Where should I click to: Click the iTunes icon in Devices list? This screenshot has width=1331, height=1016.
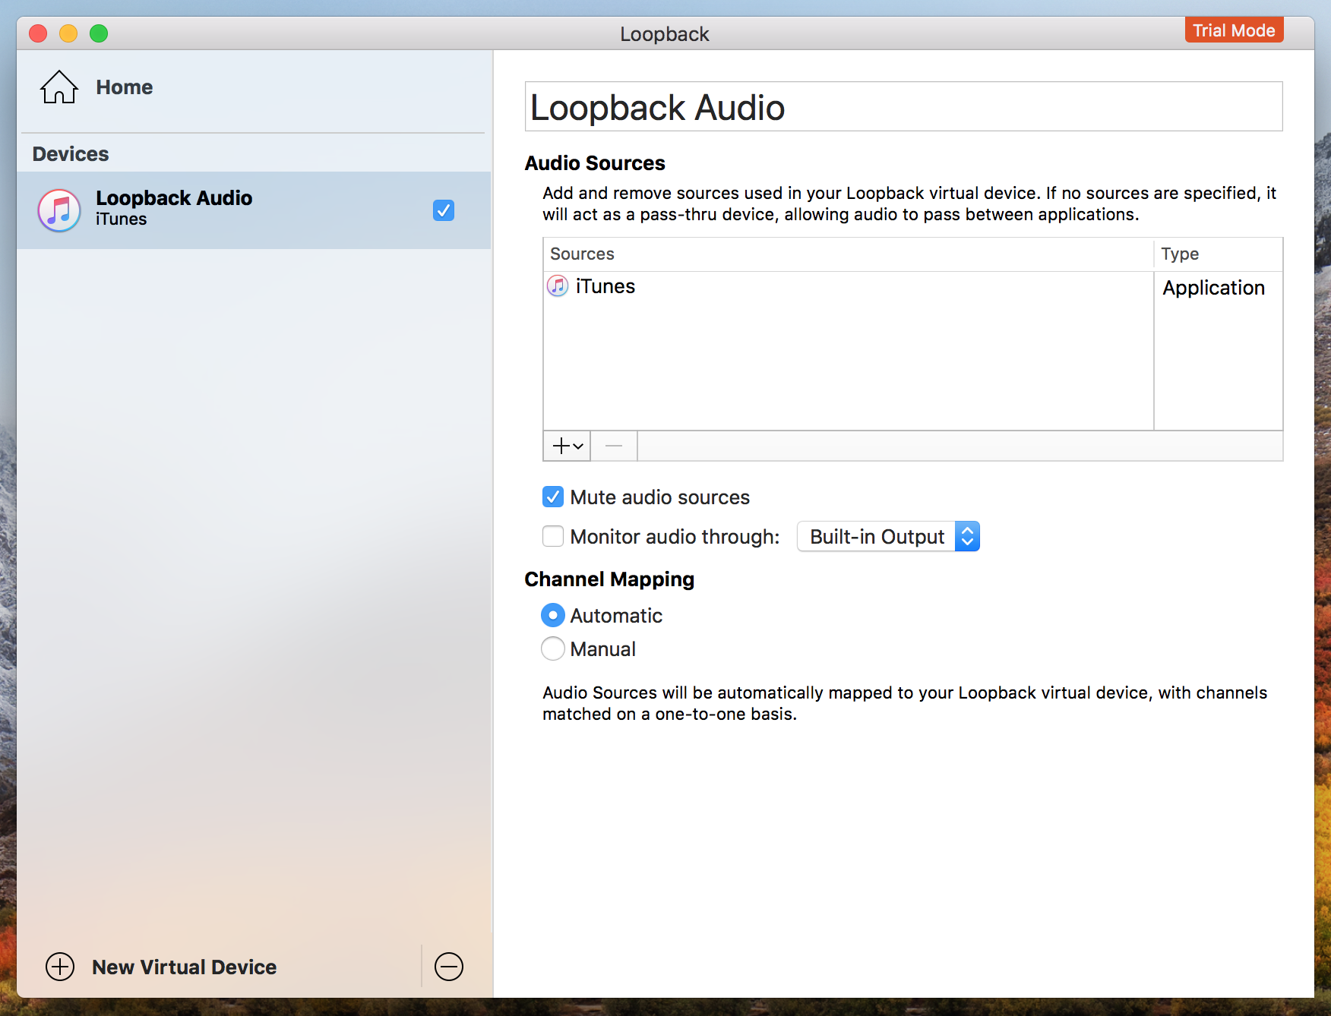(59, 210)
